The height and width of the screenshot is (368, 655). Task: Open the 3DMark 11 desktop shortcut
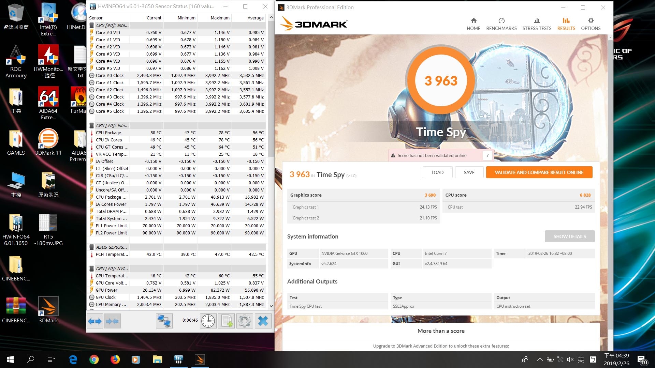point(48,142)
